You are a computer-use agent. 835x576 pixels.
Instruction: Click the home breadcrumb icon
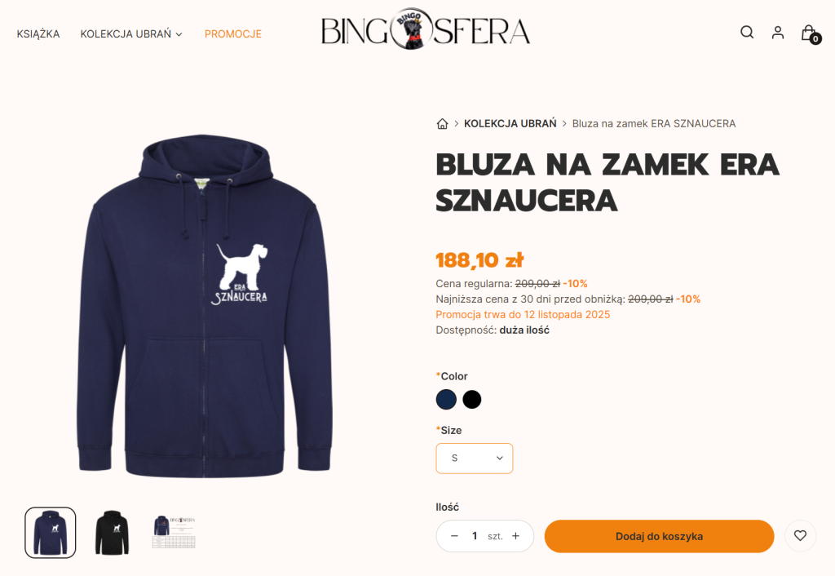click(x=442, y=124)
